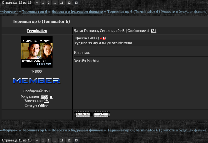
Task: Go to page 11 in bottom pagination
Action: pos(62,140)
